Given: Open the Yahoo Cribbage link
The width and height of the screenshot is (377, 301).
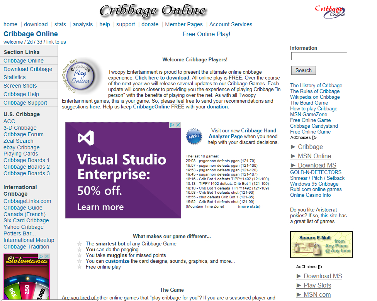Looking at the screenshot, I should (24, 227).
